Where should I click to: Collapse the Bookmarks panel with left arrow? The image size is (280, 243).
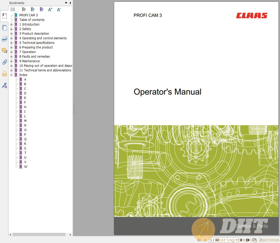[70, 3]
